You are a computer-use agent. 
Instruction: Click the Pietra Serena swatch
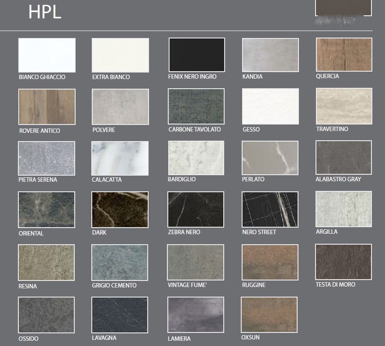coord(46,158)
